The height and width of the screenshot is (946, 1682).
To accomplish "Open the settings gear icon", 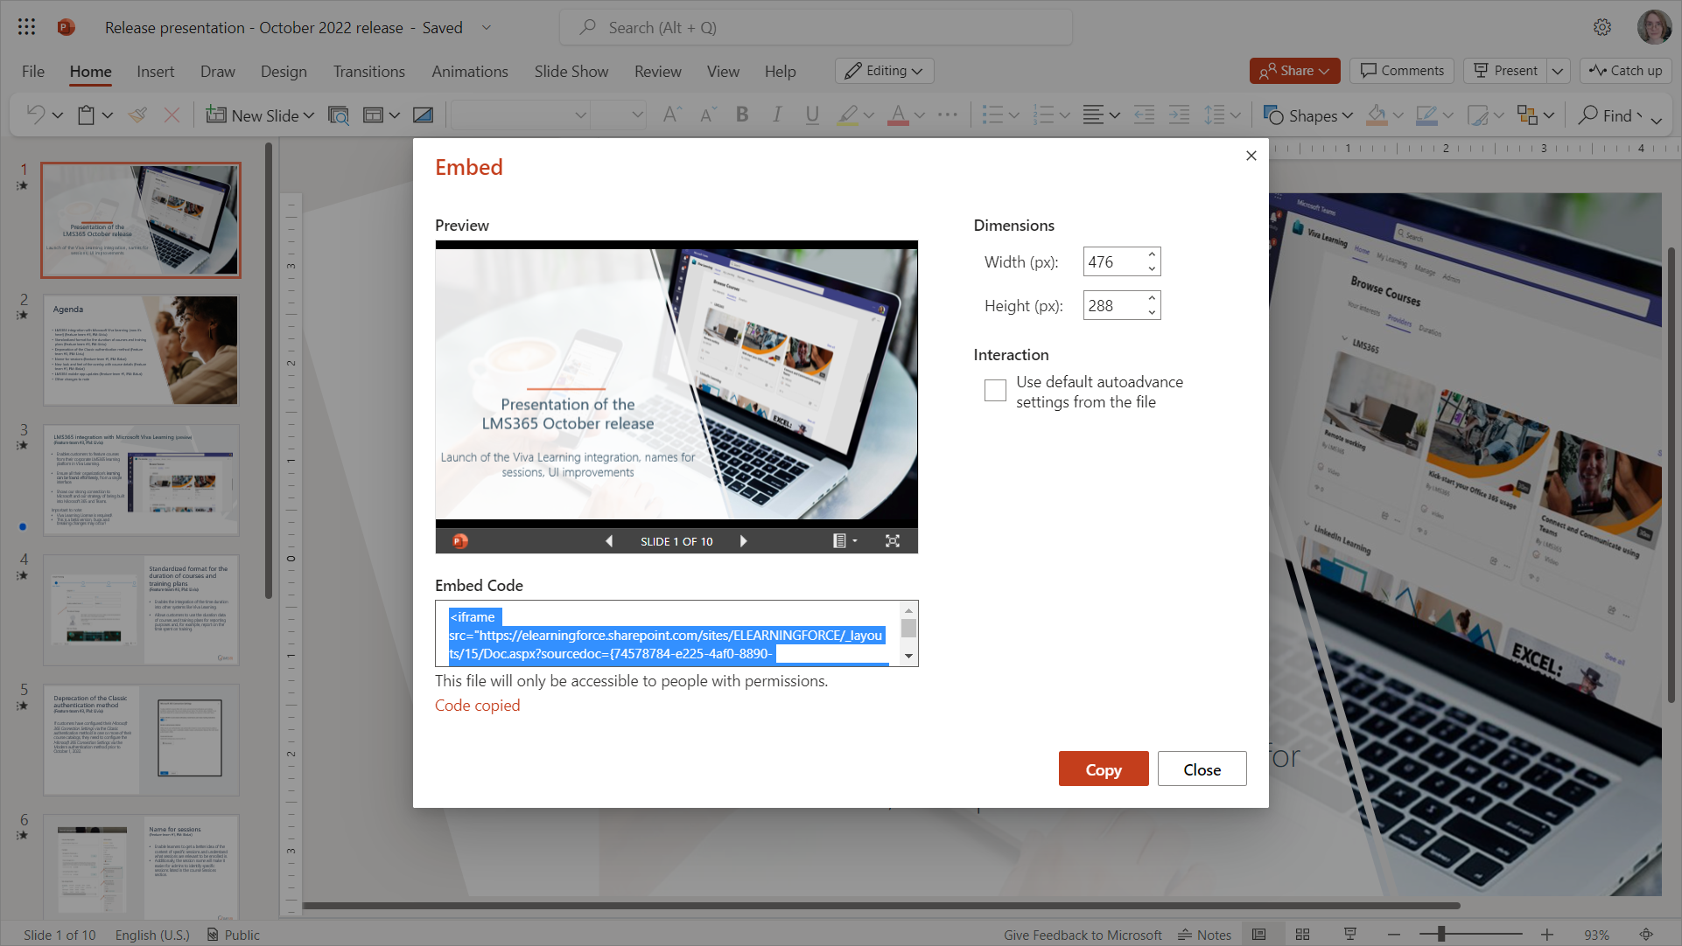I will click(x=1601, y=27).
